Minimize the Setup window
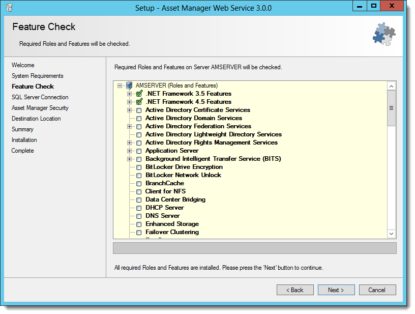 pos(360,6)
